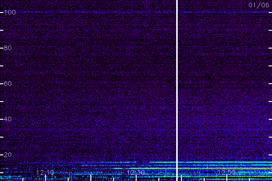Screen dimensions: 272x181
Task: Click the 80 frequency axis label
Action: coord(8,48)
